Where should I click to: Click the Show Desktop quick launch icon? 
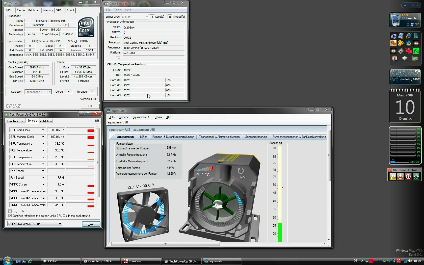(18, 261)
